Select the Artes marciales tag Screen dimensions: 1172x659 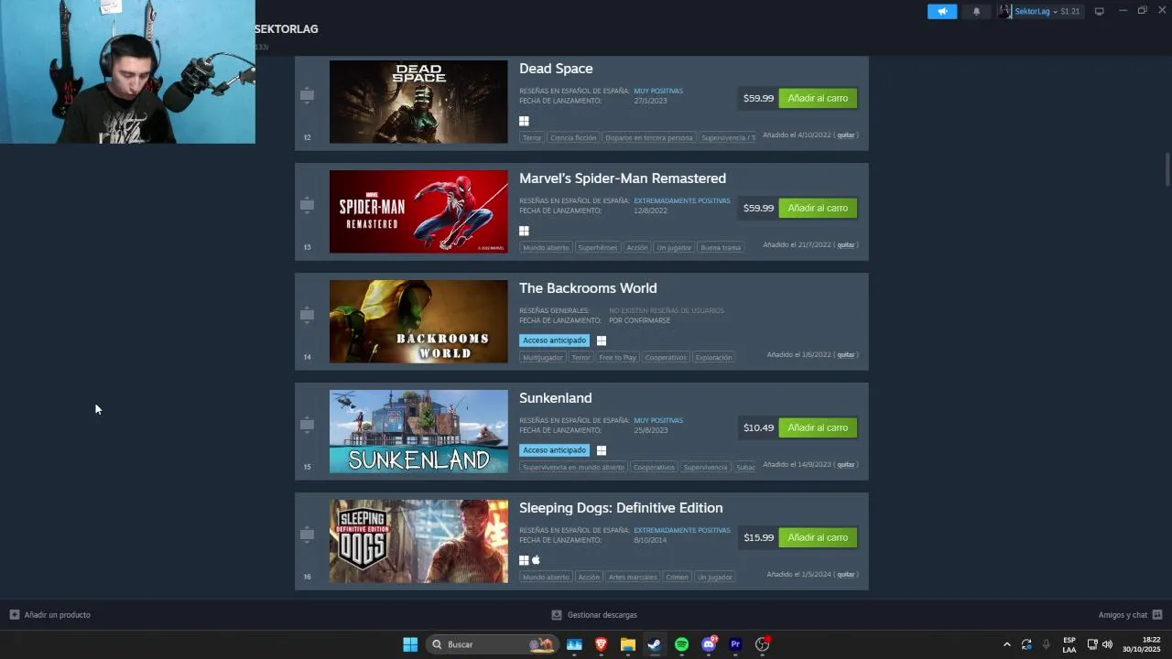pyautogui.click(x=633, y=577)
